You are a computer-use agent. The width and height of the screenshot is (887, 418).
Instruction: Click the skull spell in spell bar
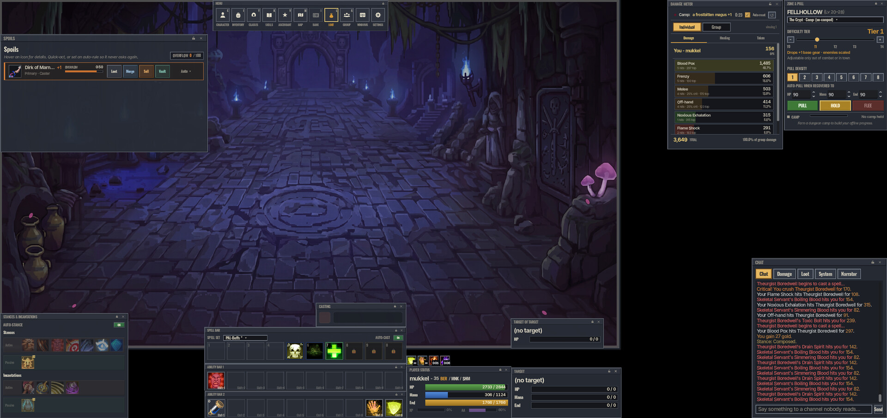coord(295,351)
